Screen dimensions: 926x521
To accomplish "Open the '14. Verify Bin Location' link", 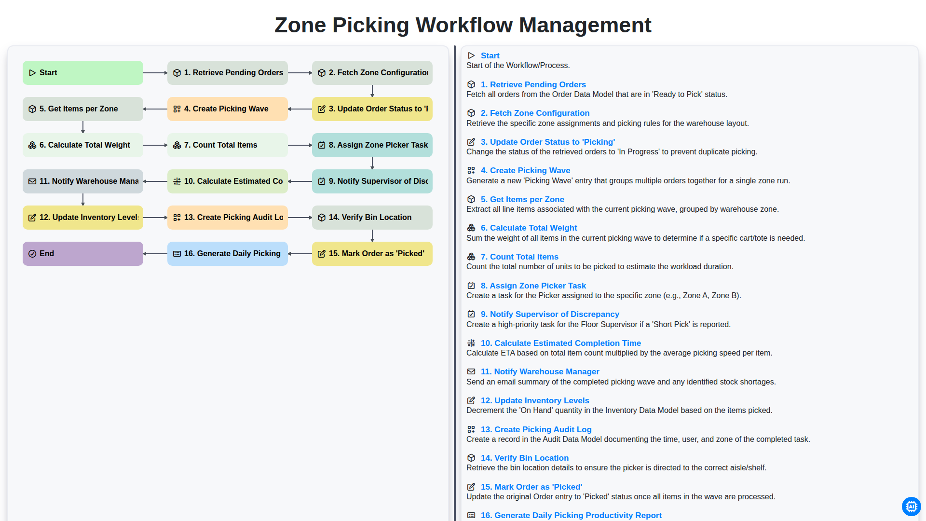I will pyautogui.click(x=525, y=458).
